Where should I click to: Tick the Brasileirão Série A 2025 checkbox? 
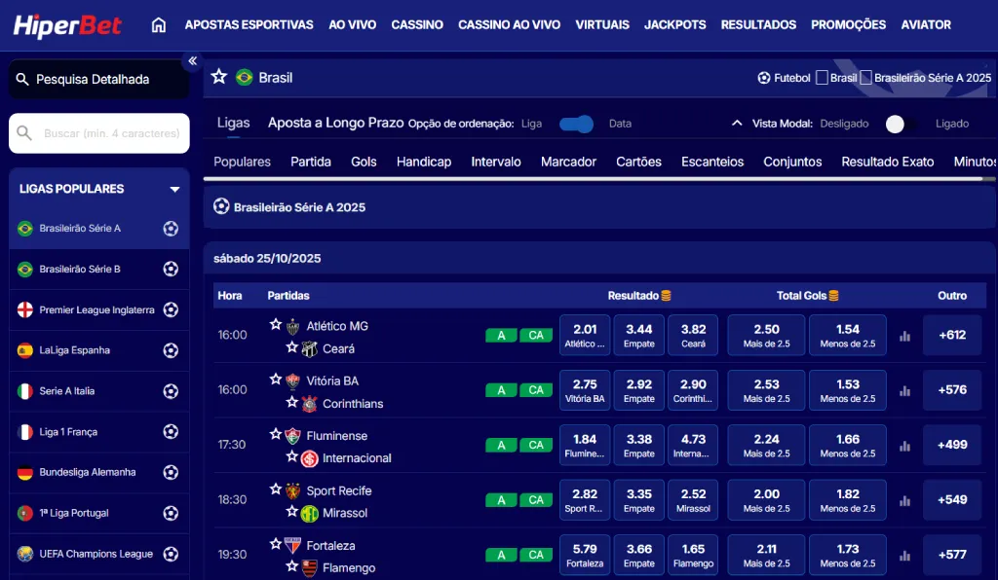pyautogui.click(x=865, y=78)
